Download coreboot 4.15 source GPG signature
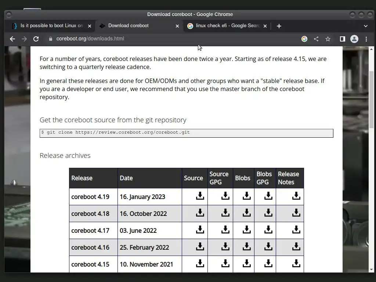The height and width of the screenshot is (282, 376). pos(225,263)
